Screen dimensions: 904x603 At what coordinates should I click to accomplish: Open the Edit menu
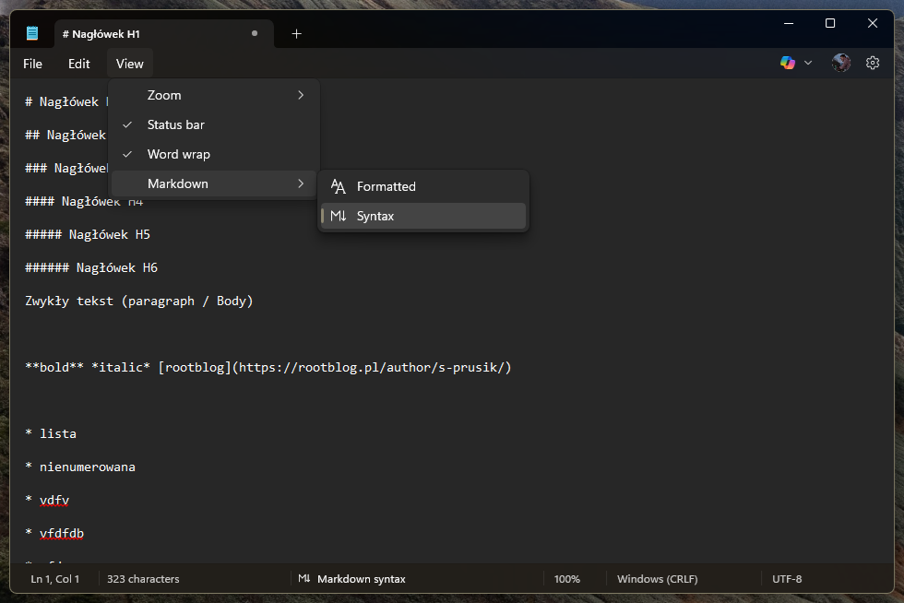[x=79, y=64]
